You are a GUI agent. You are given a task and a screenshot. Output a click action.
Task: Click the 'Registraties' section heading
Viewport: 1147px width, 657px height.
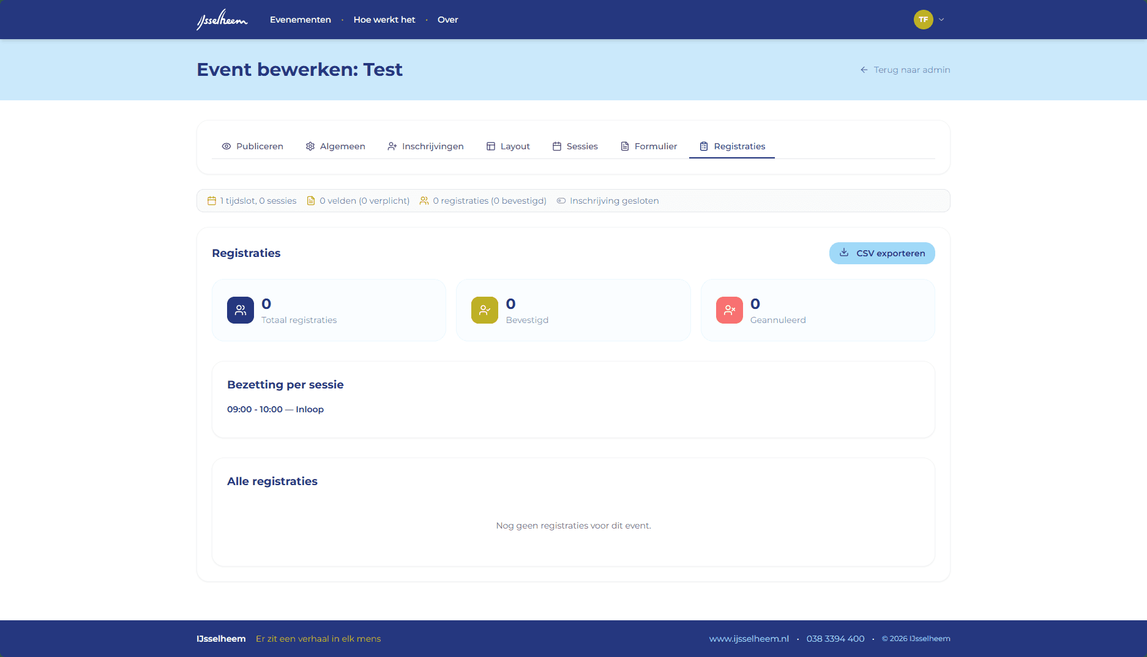point(246,253)
